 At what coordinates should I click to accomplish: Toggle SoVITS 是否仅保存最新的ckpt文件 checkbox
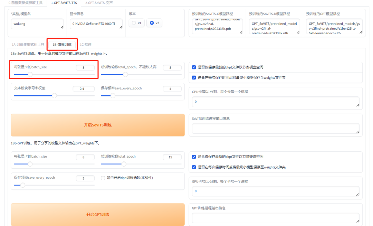[194, 67]
